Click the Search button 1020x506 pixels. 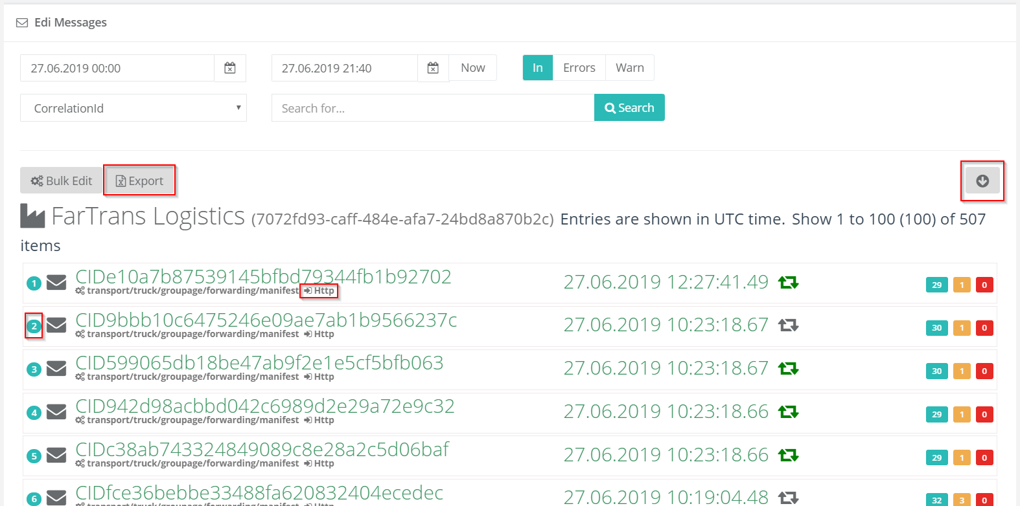pos(629,108)
